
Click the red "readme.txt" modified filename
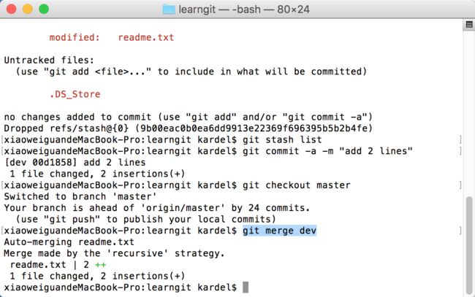point(146,37)
